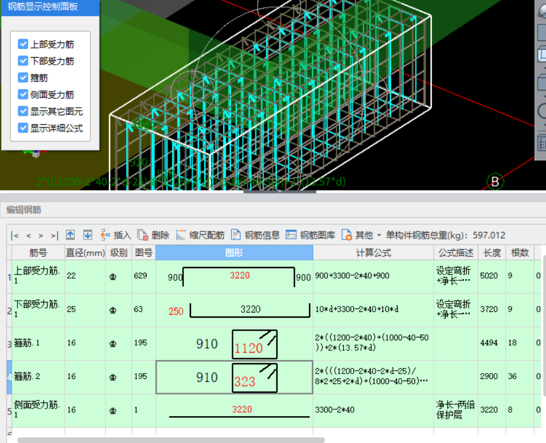The height and width of the screenshot is (443, 546).
Task: Click 钢筋显示控制面板 title bar
Action: [x=50, y=6]
